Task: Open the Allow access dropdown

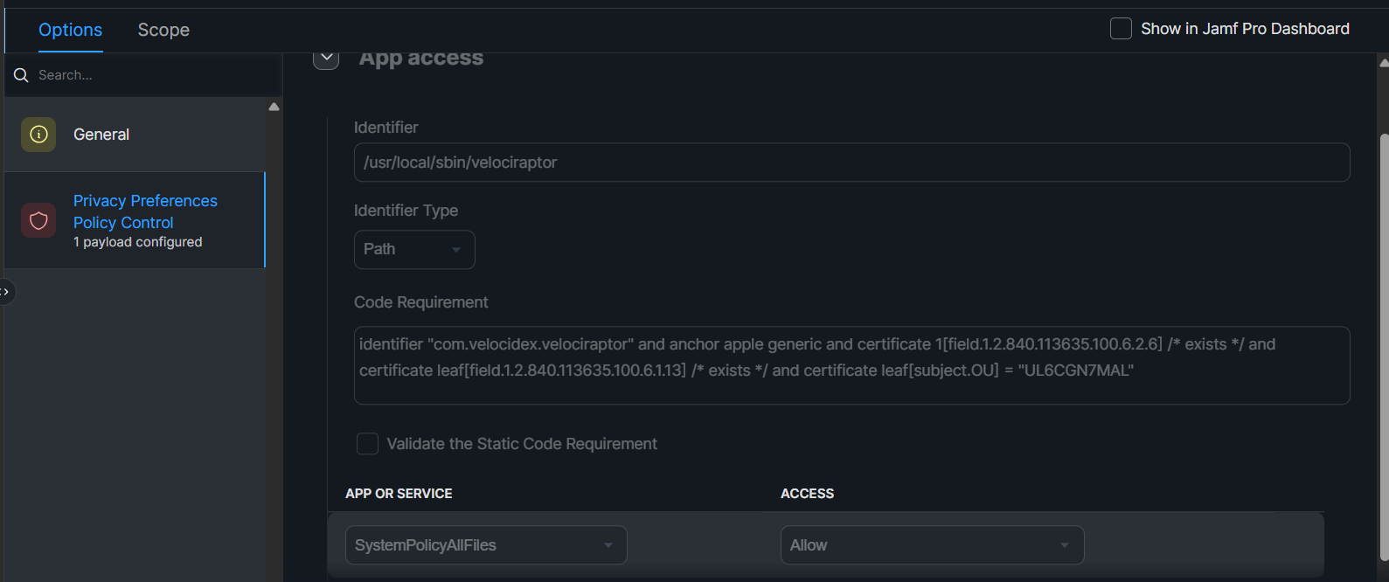Action: [931, 545]
